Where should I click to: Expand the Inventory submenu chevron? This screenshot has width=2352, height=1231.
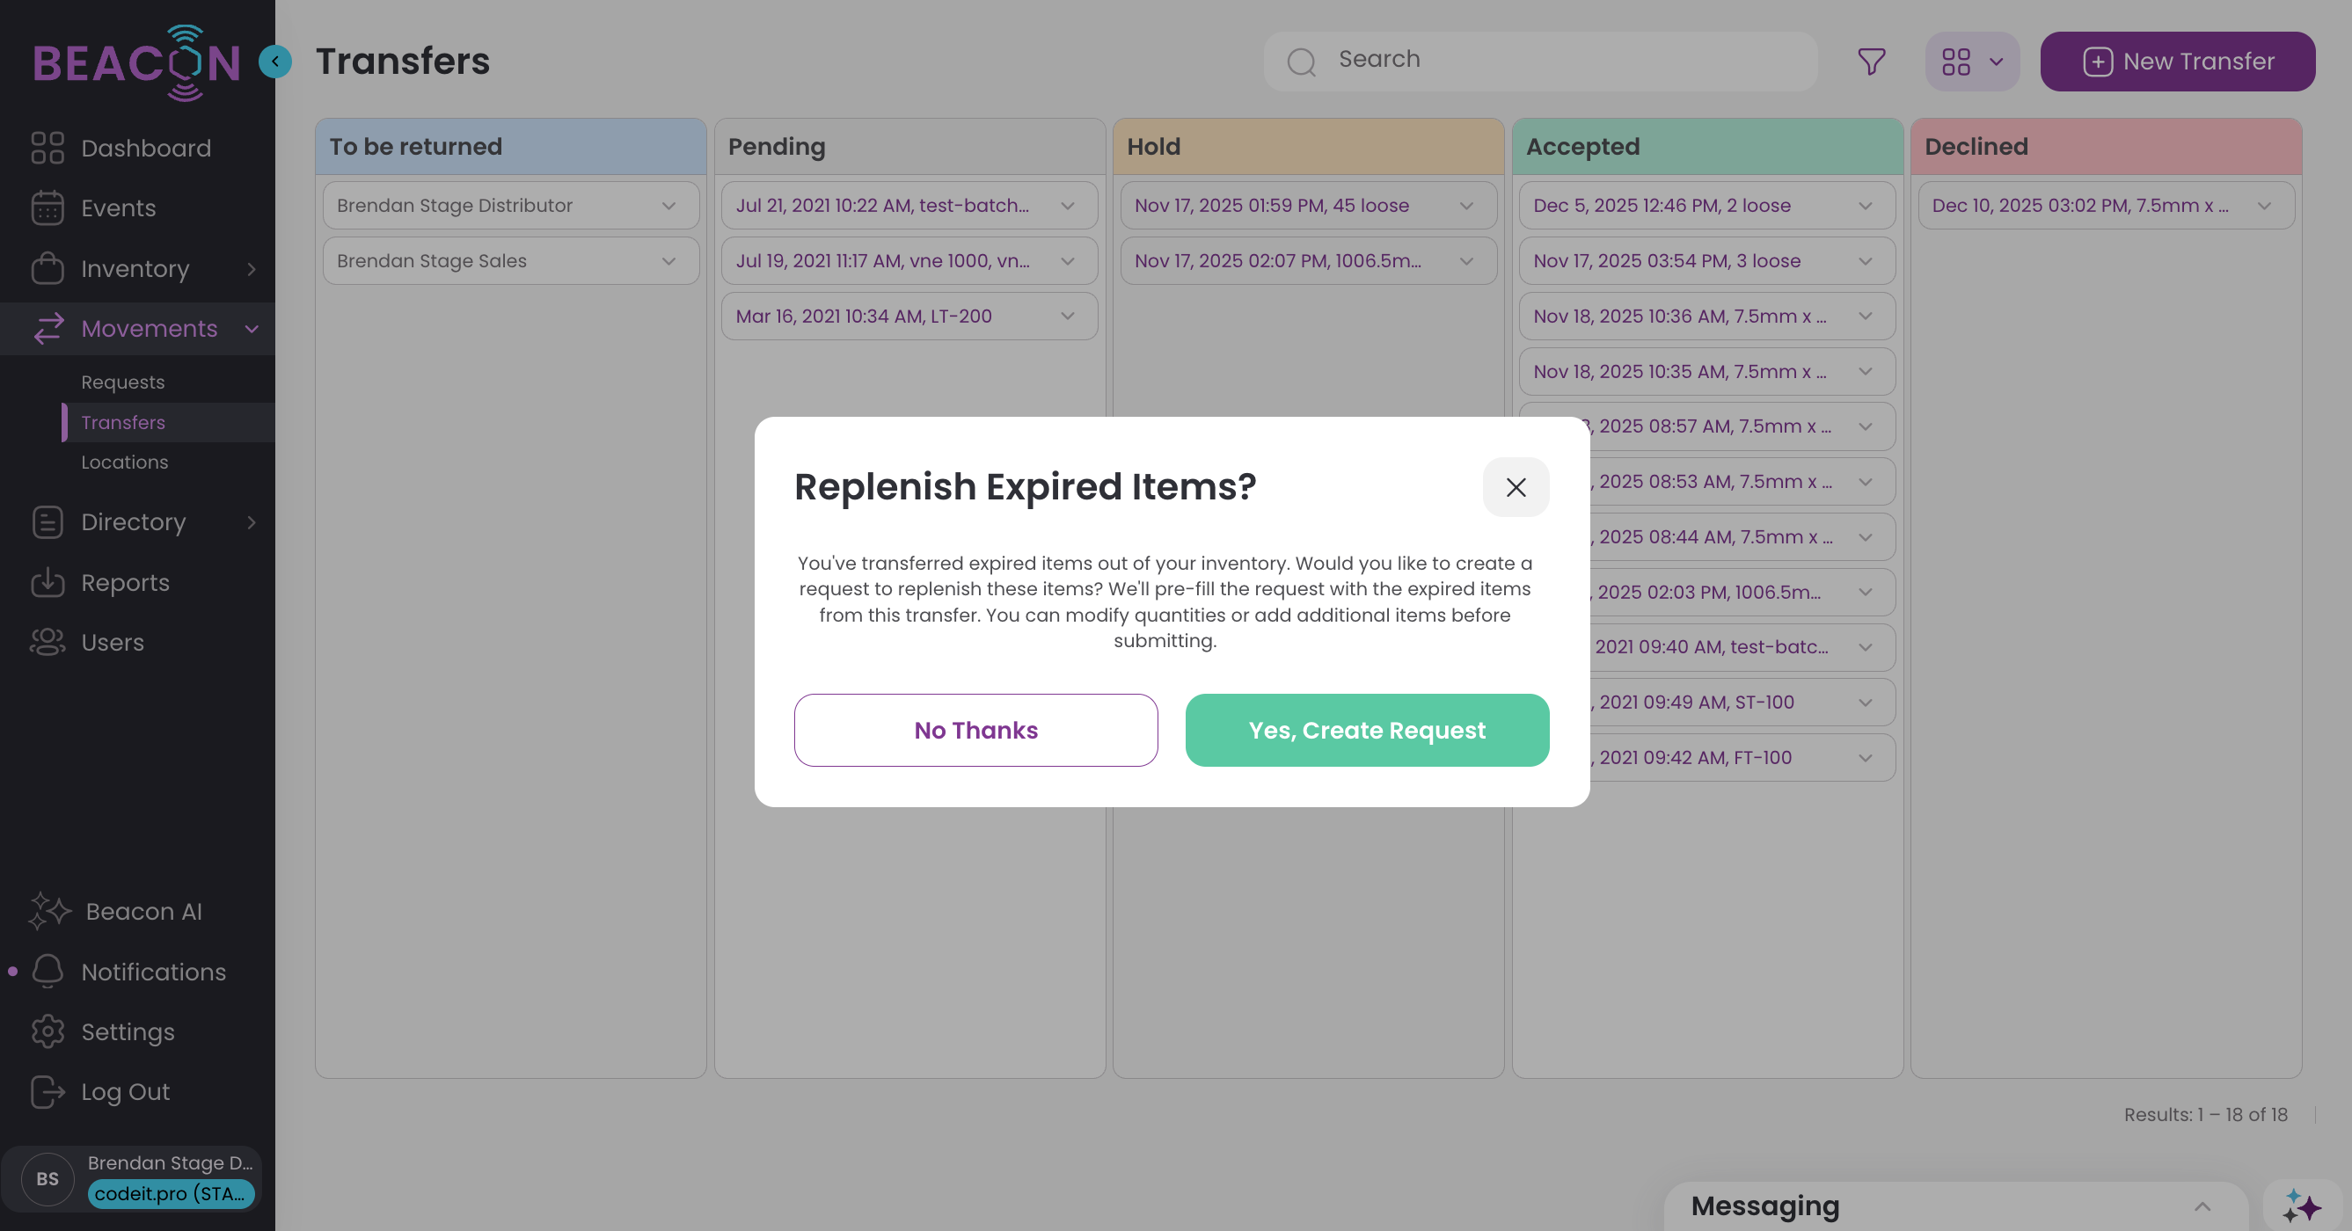coord(251,268)
